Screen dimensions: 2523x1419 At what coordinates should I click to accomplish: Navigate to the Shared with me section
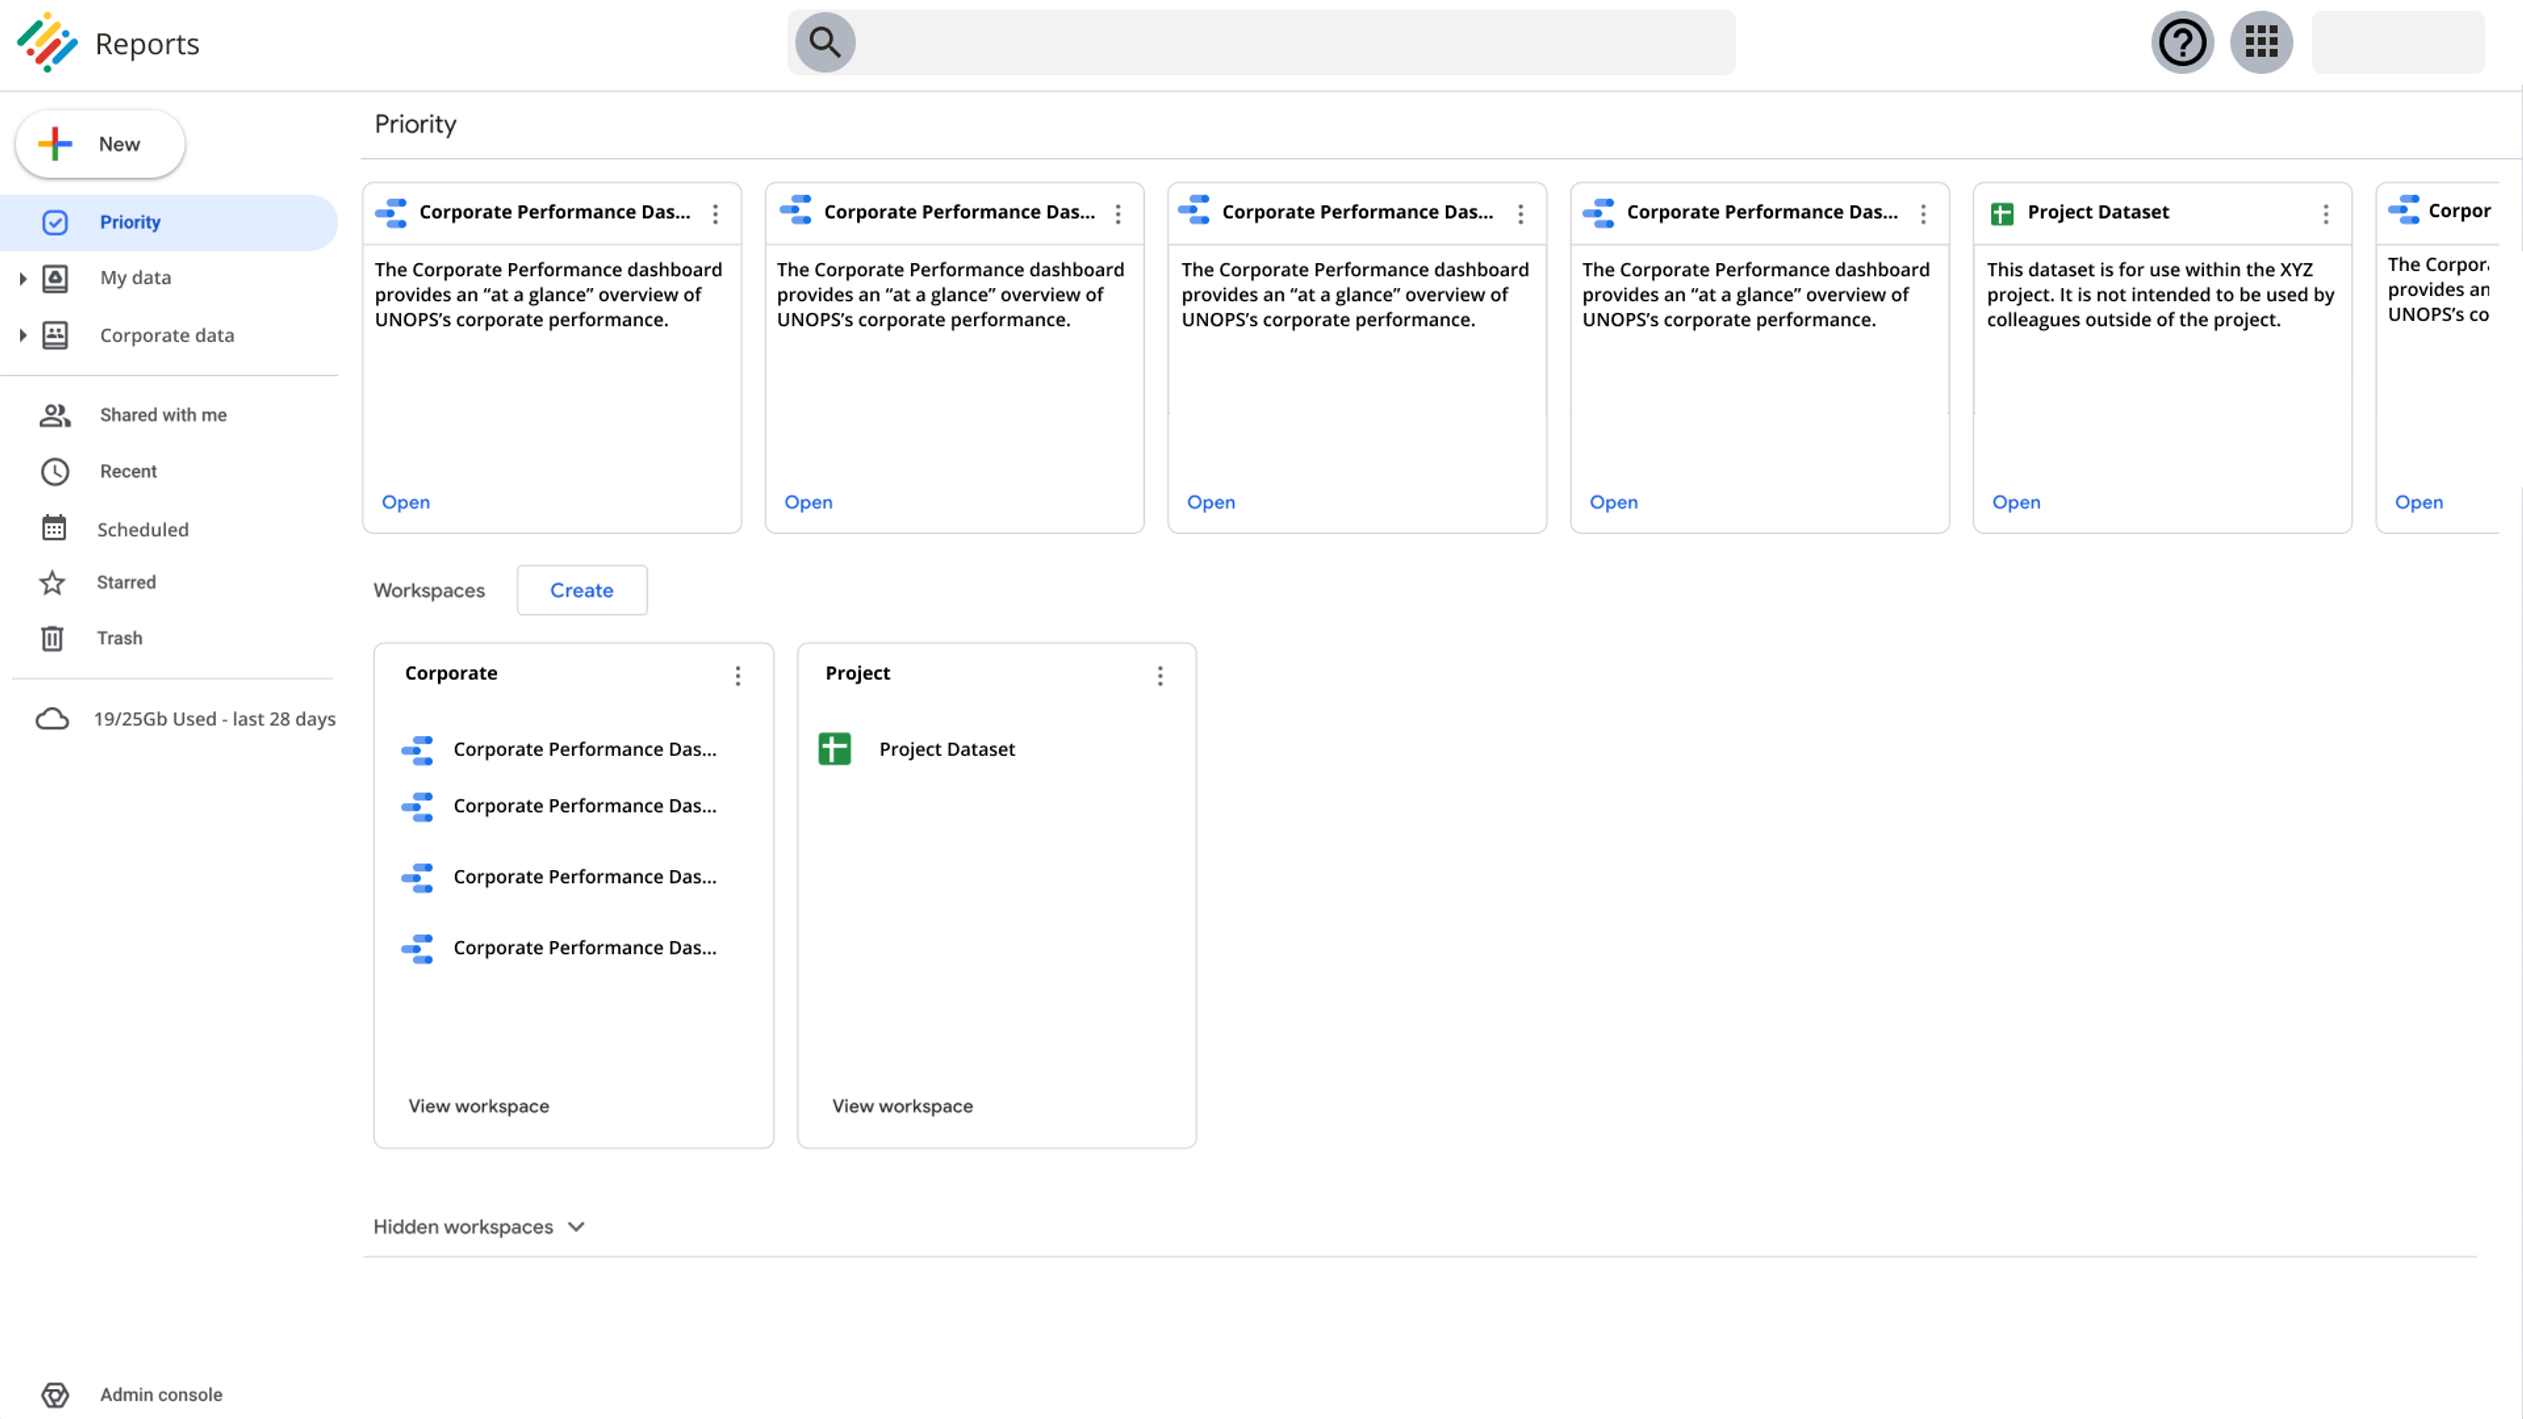163,414
